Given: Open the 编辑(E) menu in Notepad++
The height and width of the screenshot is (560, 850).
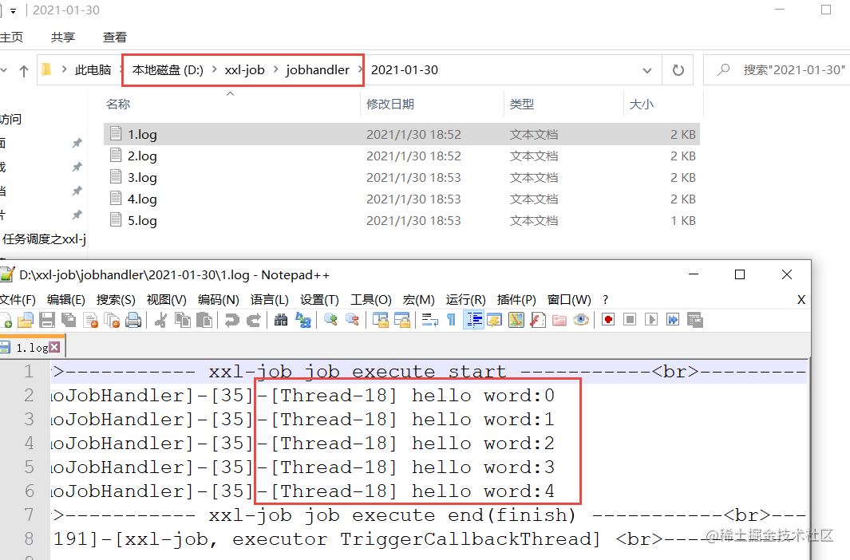Looking at the screenshot, I should click(66, 299).
